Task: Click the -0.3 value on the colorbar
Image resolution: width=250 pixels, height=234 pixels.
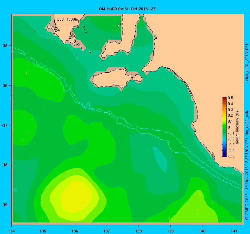Action: pos(231,145)
